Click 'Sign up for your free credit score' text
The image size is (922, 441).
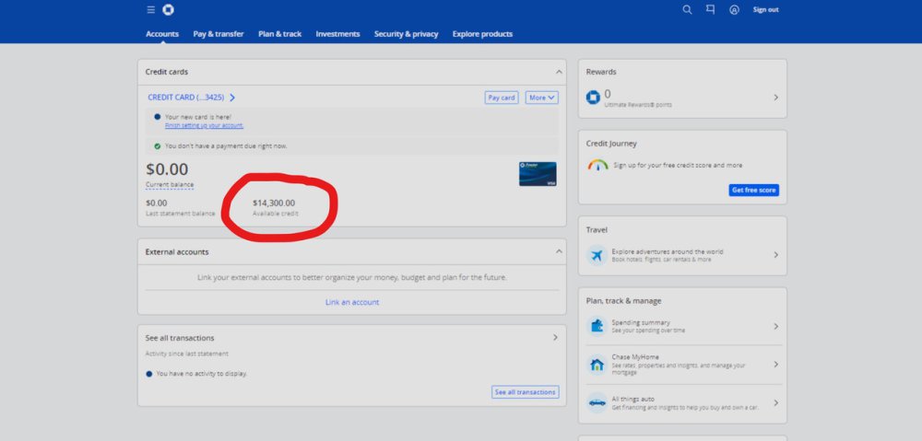tap(678, 166)
